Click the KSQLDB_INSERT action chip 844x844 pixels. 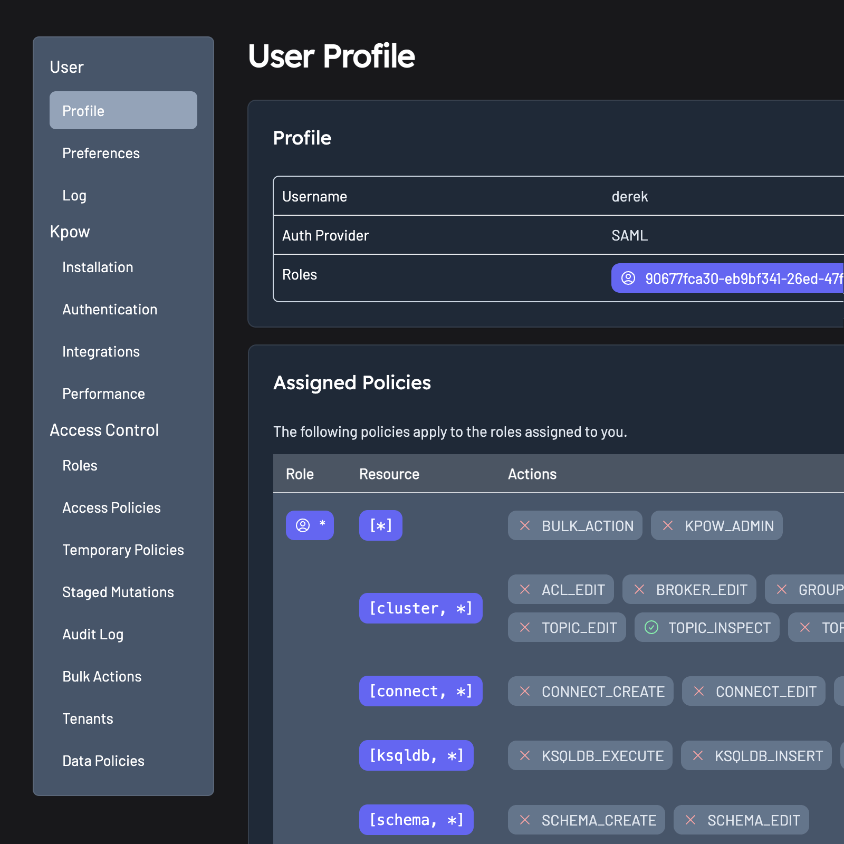tap(756, 755)
